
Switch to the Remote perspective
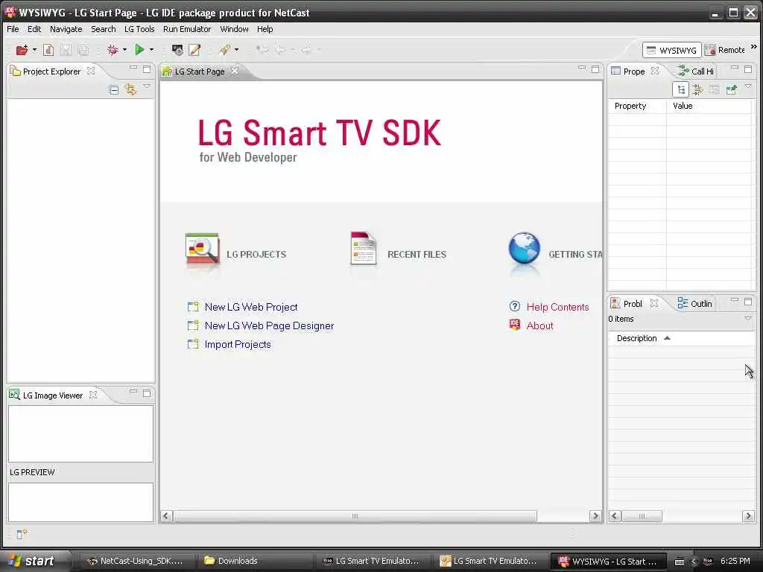point(724,50)
